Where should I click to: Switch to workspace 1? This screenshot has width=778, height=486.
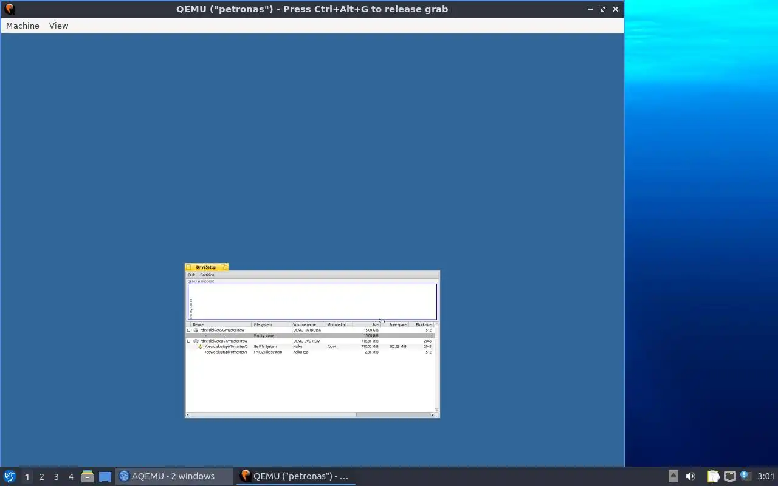(27, 476)
